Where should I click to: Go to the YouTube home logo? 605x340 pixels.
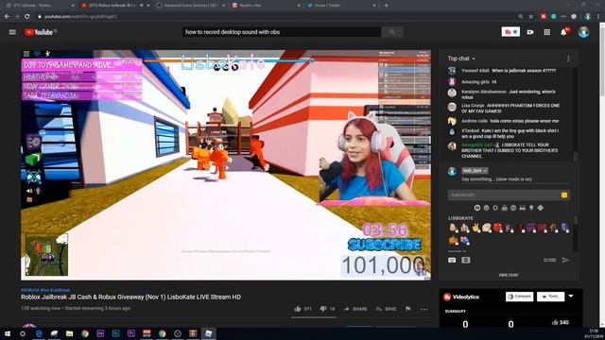(x=39, y=32)
